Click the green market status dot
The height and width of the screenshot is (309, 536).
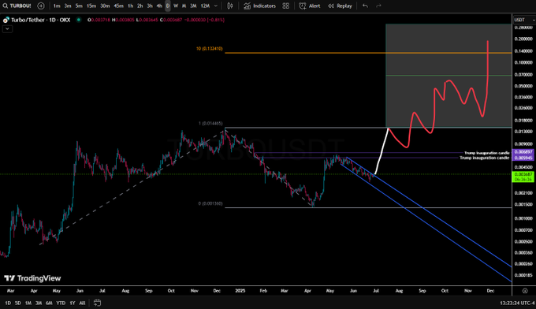79,20
